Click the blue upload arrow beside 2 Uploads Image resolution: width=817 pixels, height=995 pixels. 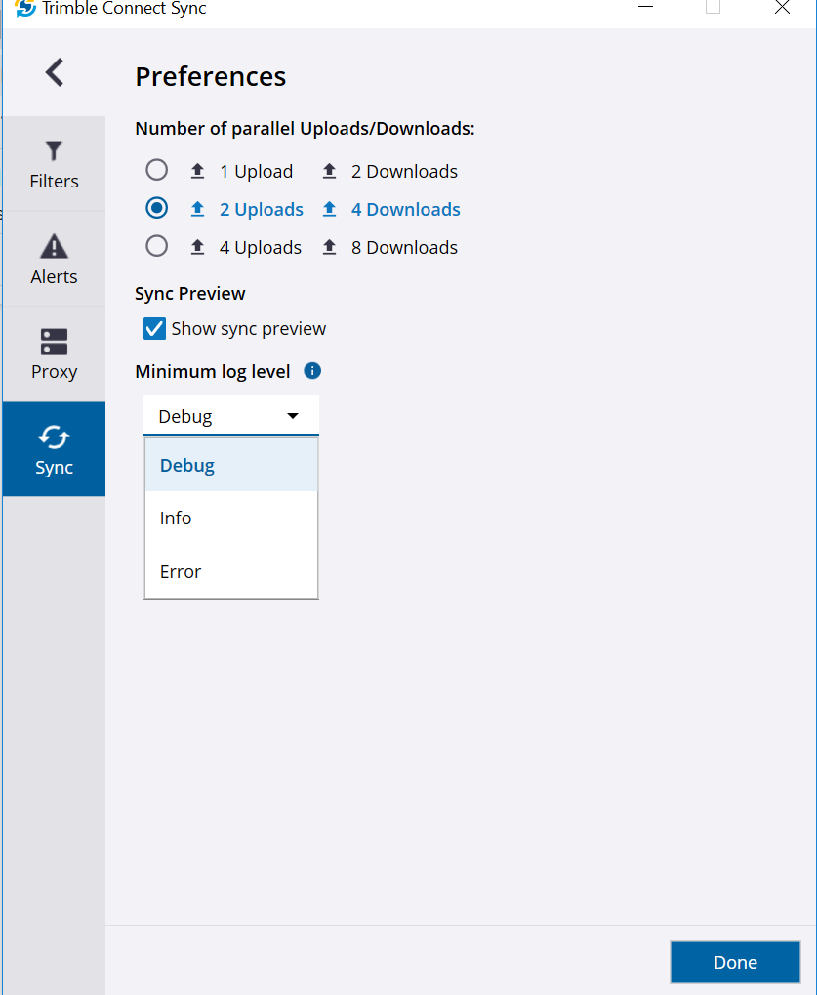click(x=198, y=209)
